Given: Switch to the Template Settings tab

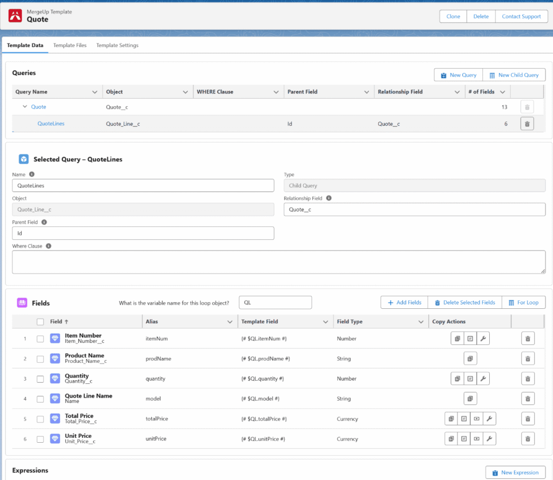Looking at the screenshot, I should pos(117,45).
